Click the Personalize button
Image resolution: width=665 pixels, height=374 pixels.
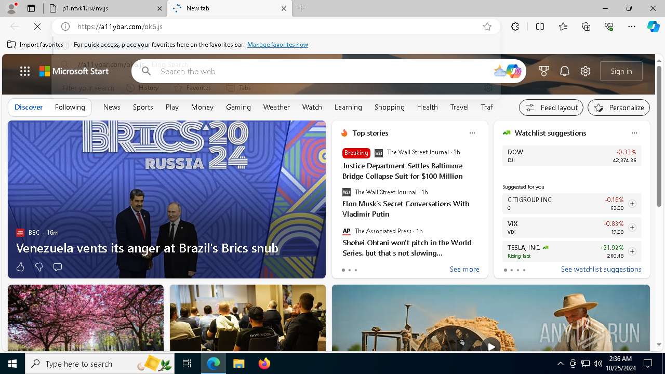click(x=619, y=108)
